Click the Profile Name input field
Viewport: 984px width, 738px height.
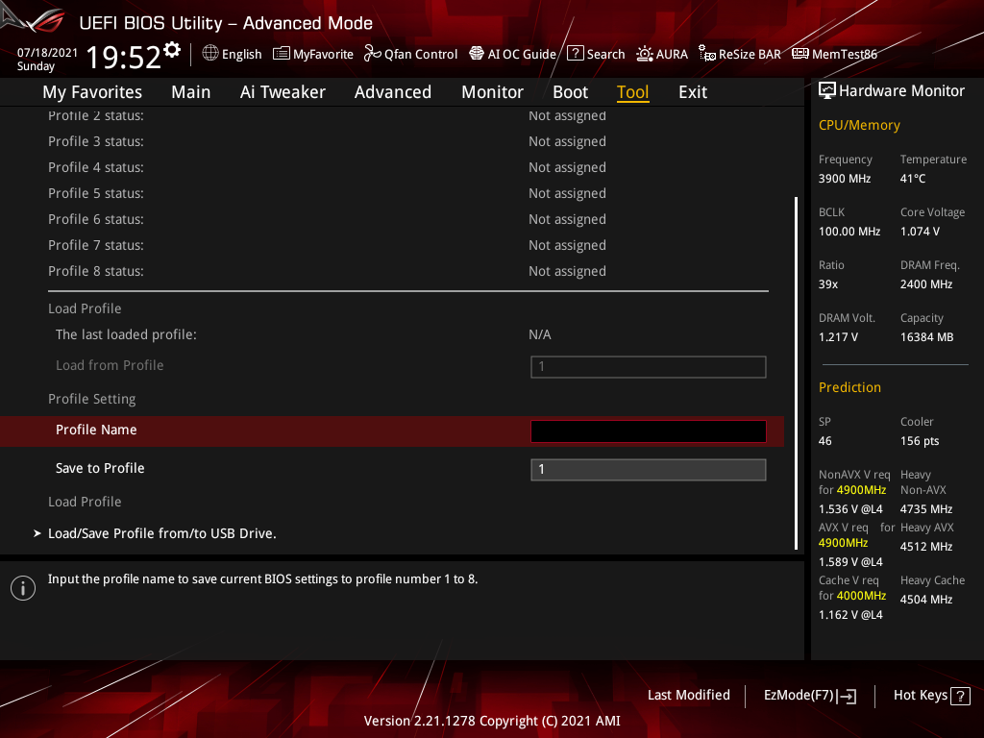(x=648, y=430)
